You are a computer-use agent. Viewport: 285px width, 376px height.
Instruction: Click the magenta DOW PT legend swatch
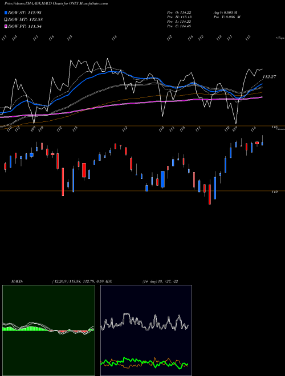[6, 26]
